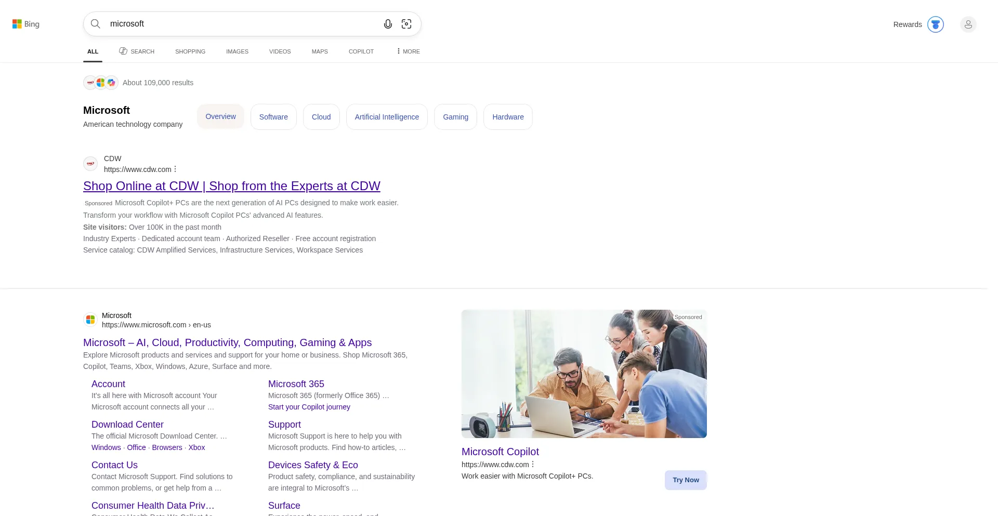Screen dimensions: 998x516
Task: Open the options dots next to cdw.com URL
Action: (x=175, y=169)
